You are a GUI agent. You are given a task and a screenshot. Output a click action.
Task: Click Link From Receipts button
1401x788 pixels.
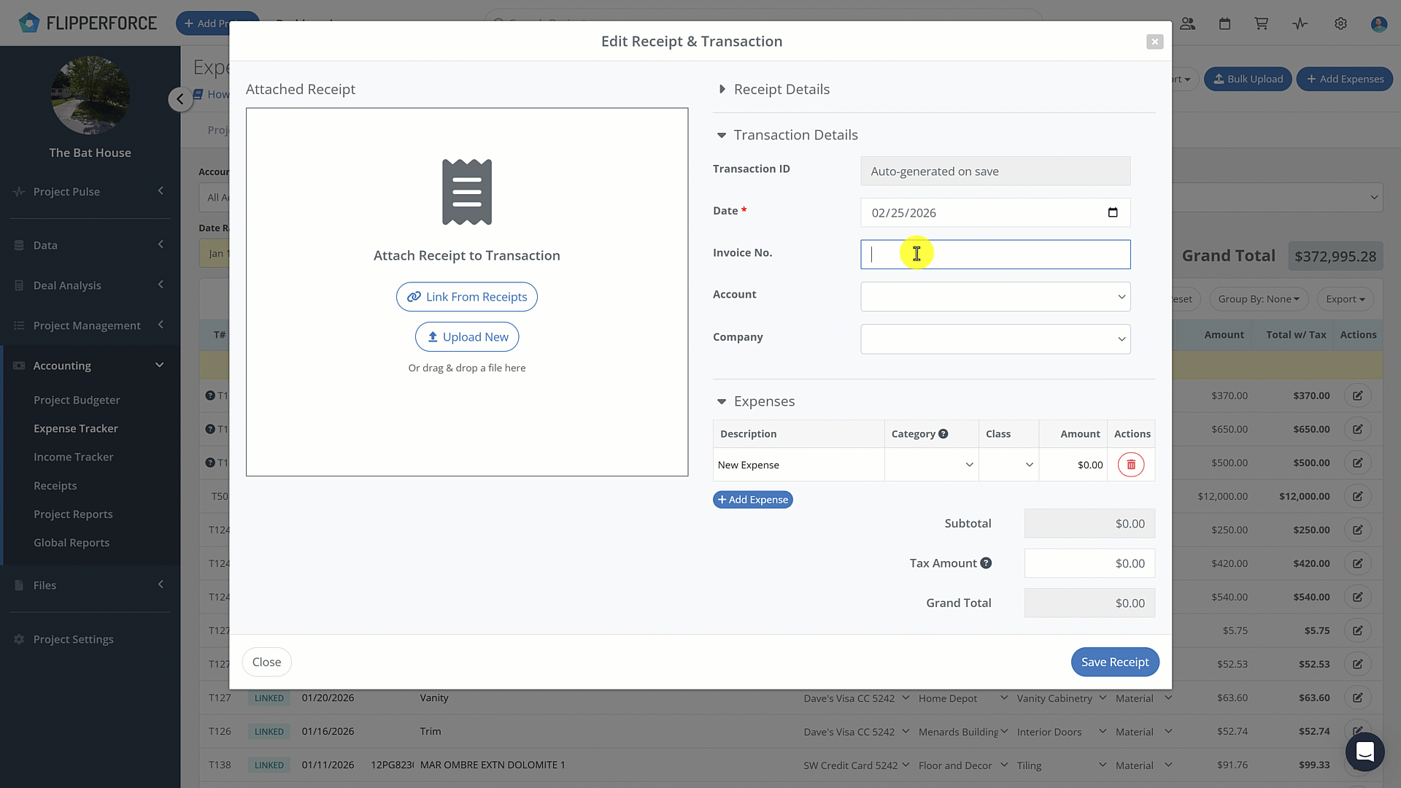(x=467, y=297)
